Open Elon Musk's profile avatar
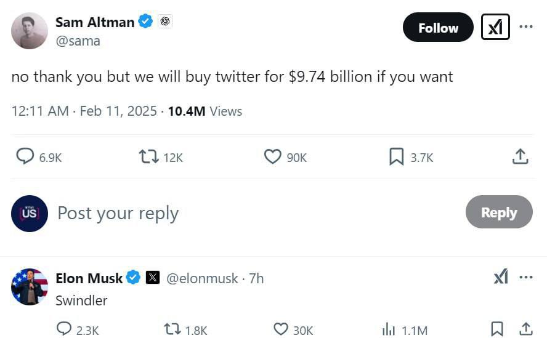Image resolution: width=547 pixels, height=338 pixels. [30, 286]
